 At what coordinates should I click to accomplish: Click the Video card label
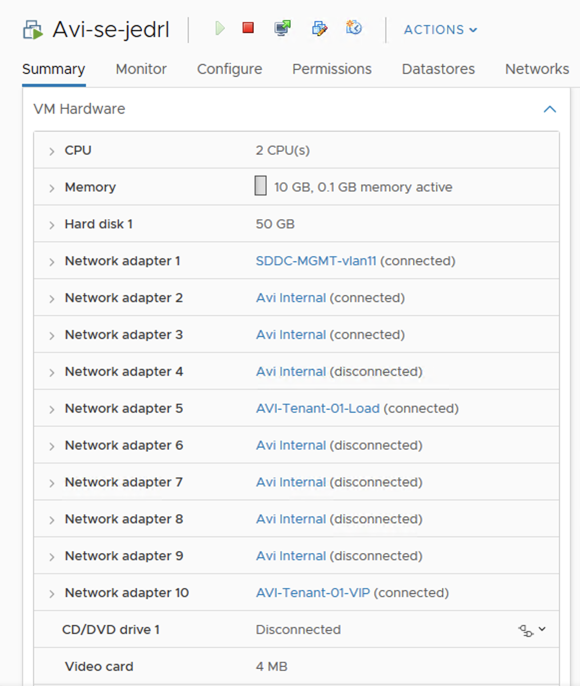(99, 667)
